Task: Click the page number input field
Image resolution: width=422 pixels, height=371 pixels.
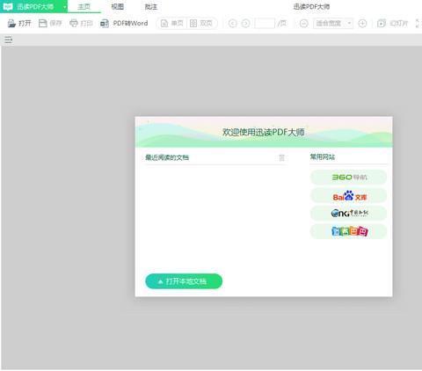Action: [x=265, y=23]
